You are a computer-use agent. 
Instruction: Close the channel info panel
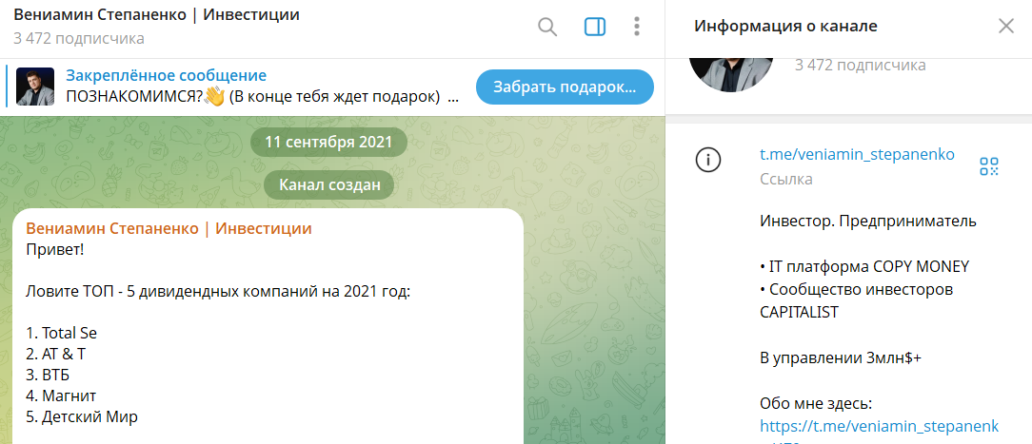[x=1006, y=27]
